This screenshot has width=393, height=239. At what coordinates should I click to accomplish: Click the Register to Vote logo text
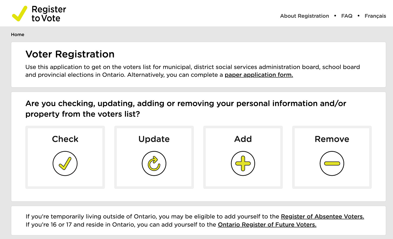click(49, 14)
